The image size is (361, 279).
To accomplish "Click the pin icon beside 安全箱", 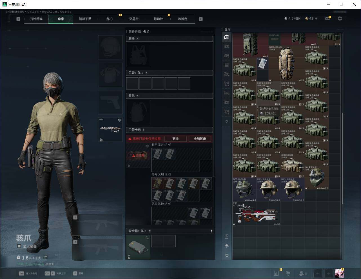I will 211,231.
